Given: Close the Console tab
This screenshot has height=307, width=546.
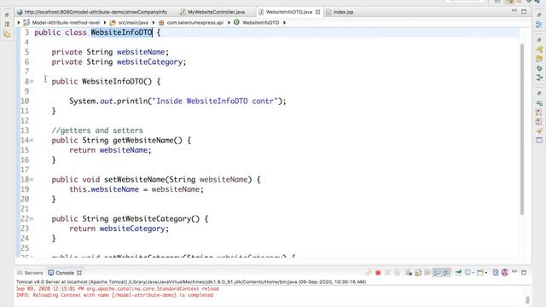Looking at the screenshot, I should [x=79, y=273].
